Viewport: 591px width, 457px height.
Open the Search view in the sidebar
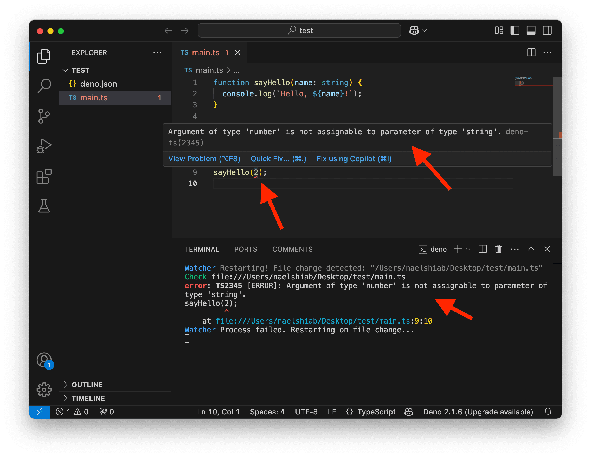[x=44, y=86]
